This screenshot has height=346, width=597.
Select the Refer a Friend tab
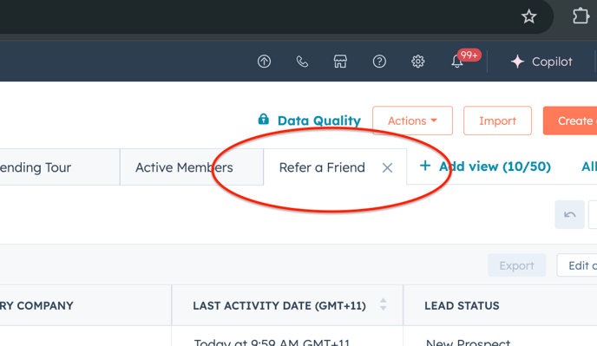322,167
